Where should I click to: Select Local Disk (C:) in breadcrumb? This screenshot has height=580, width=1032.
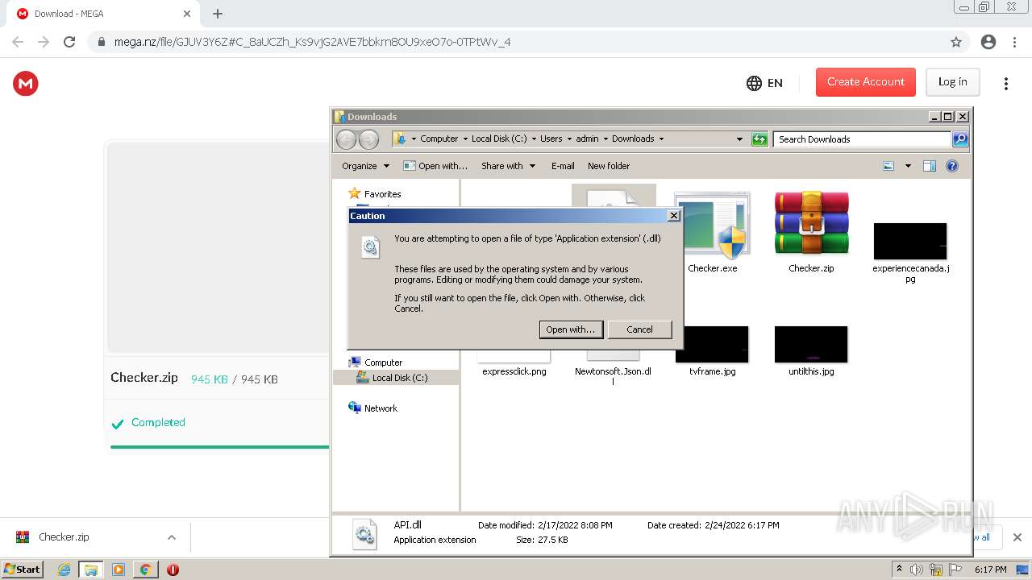tap(499, 139)
